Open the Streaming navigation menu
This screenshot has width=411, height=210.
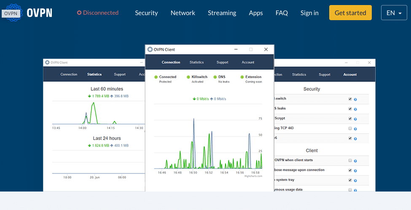222,13
